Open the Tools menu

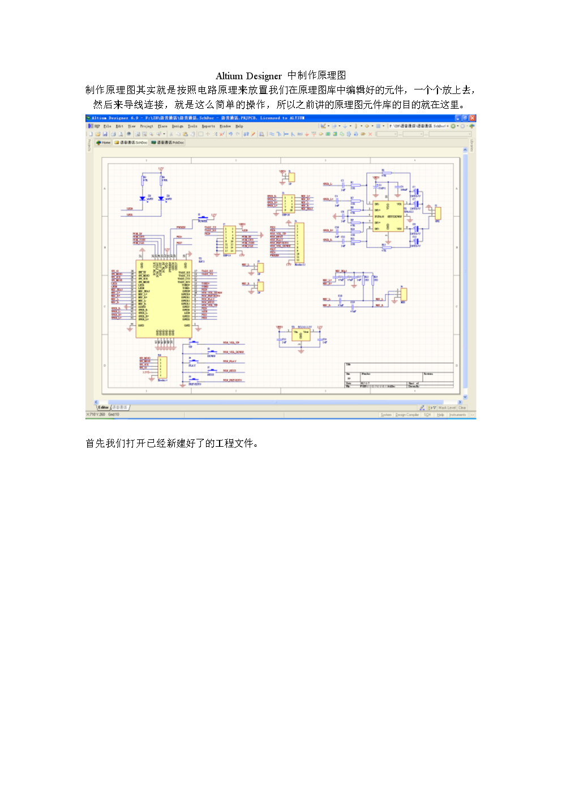[192, 126]
